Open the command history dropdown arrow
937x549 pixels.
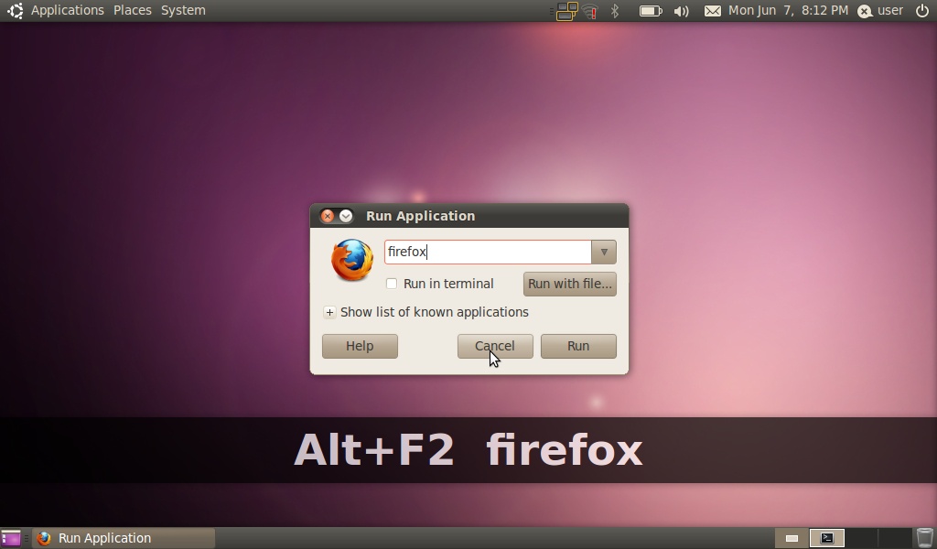click(x=604, y=253)
